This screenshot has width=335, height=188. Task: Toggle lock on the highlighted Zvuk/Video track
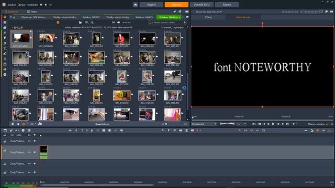(x=5, y=150)
